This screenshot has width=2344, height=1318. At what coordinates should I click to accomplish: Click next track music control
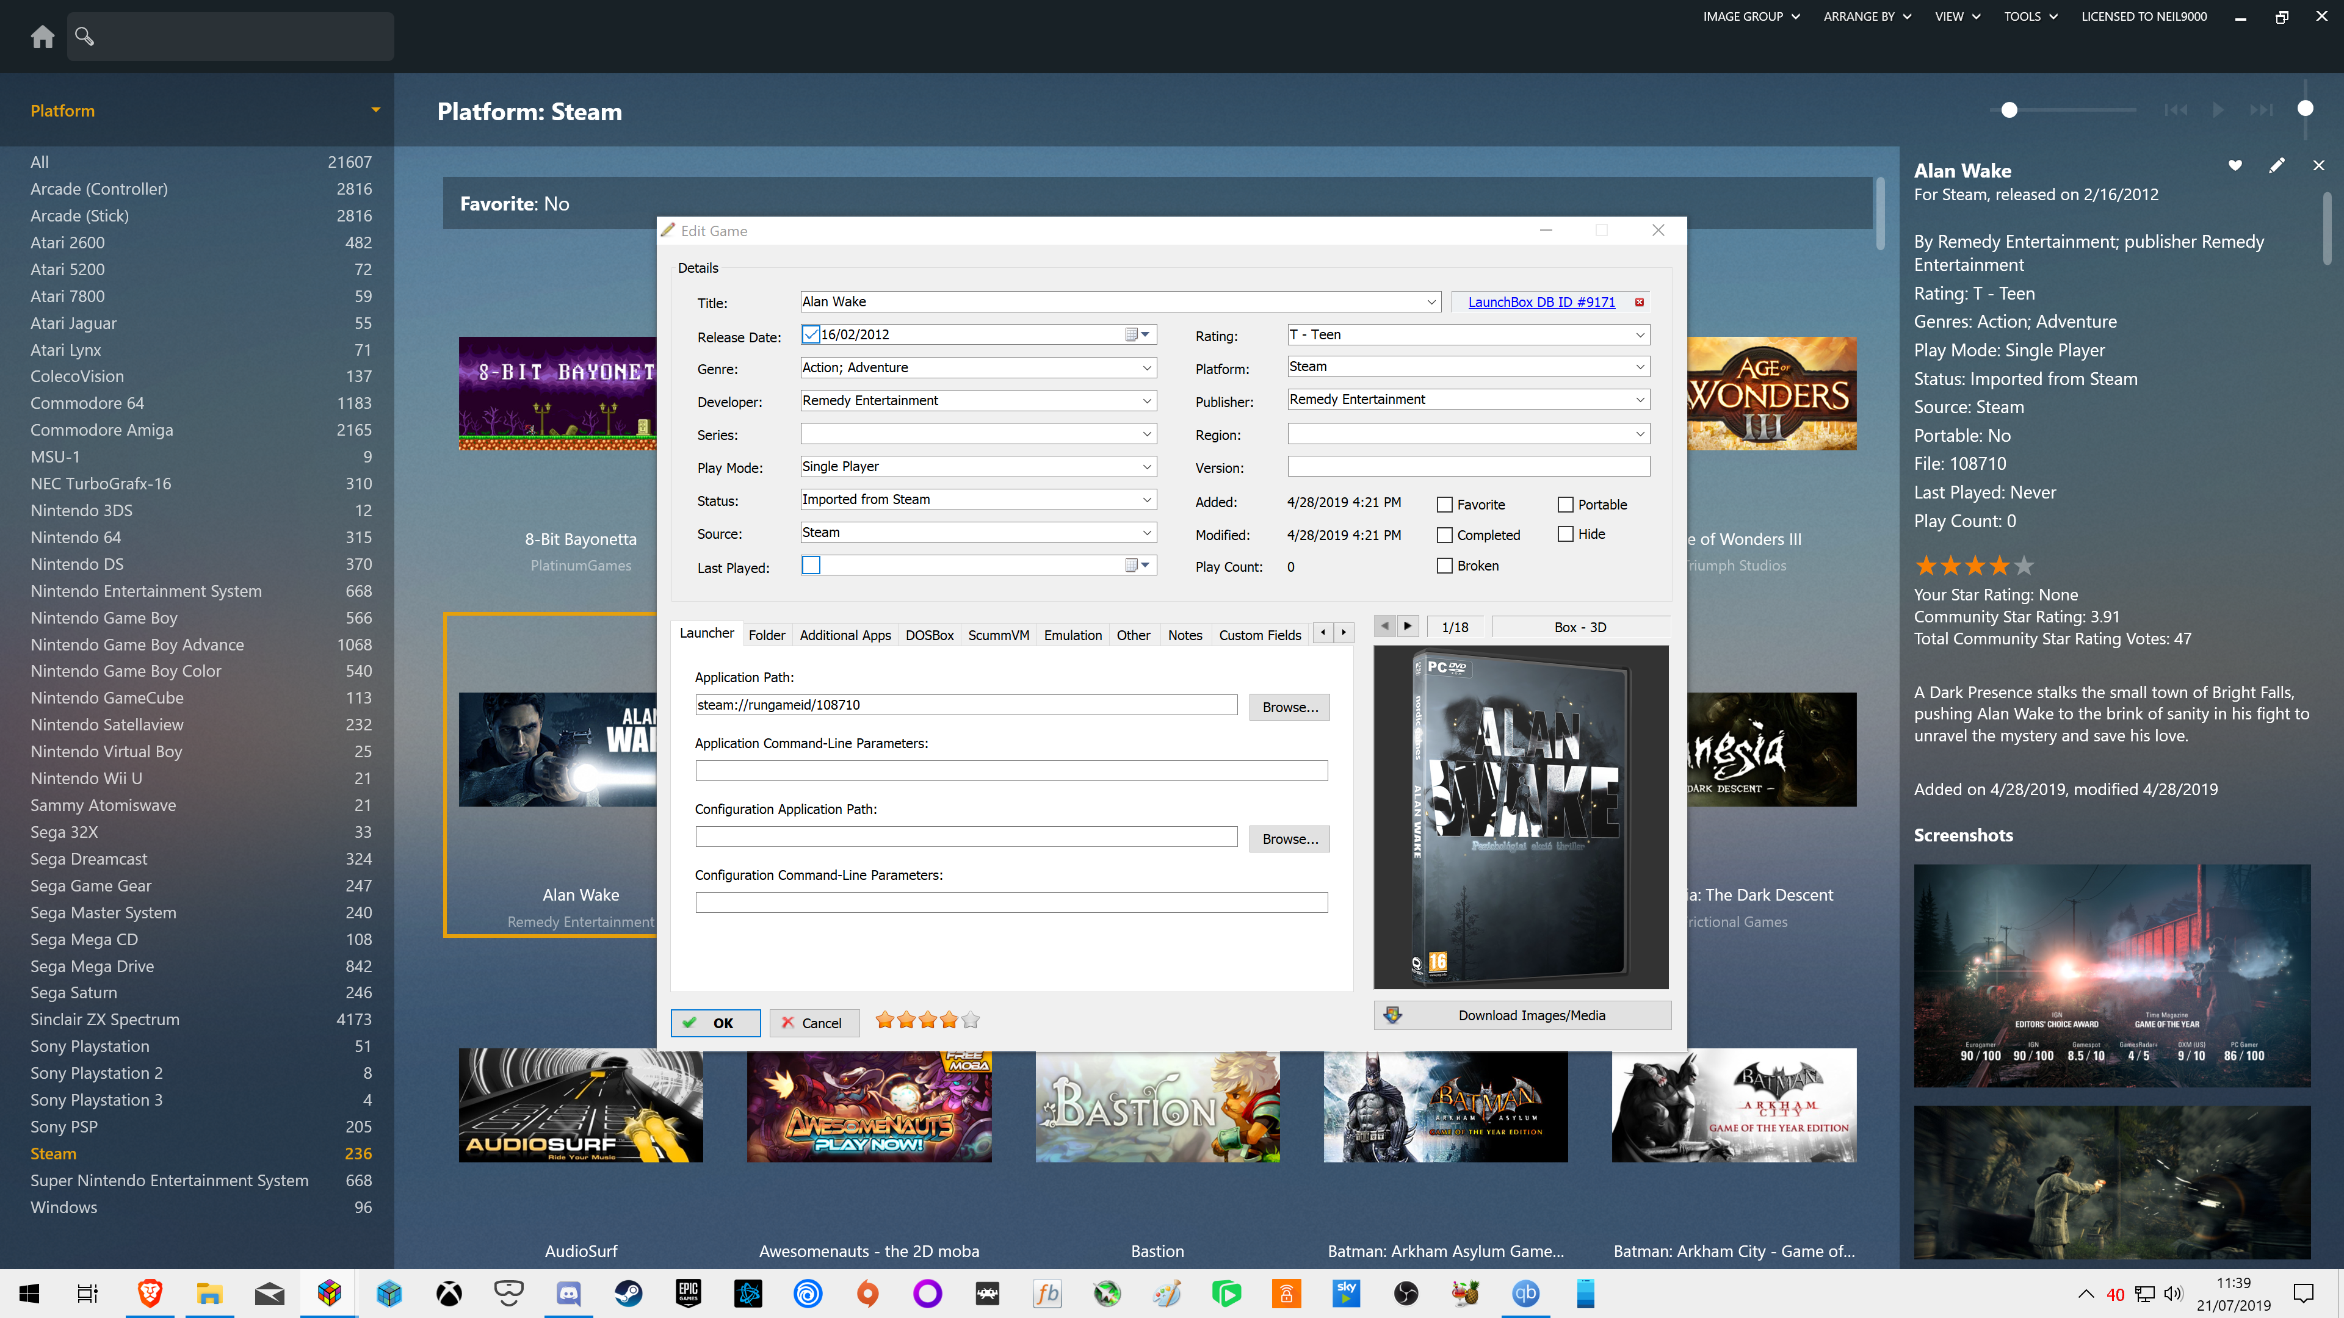(x=2261, y=110)
